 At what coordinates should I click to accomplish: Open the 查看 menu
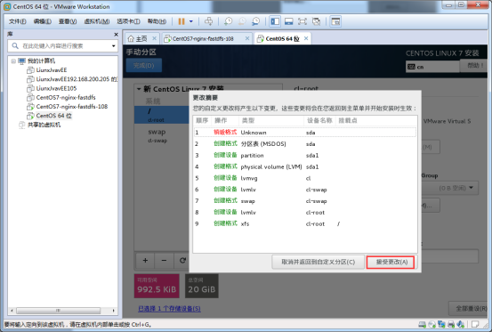pos(68,21)
